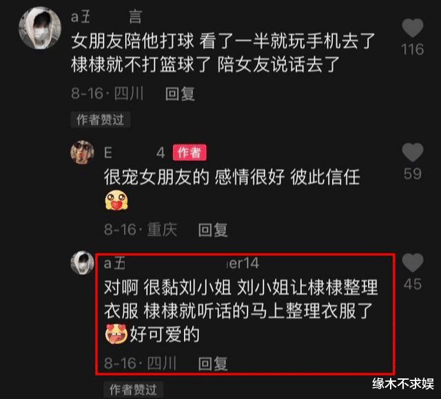The height and width of the screenshot is (399, 441).
Task: Select the reply text 对啊 很黏刘小姐
Action: [167, 288]
